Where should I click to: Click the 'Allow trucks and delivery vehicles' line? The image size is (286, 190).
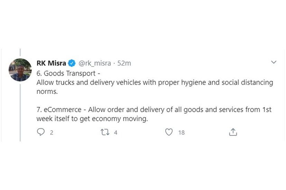point(154,83)
